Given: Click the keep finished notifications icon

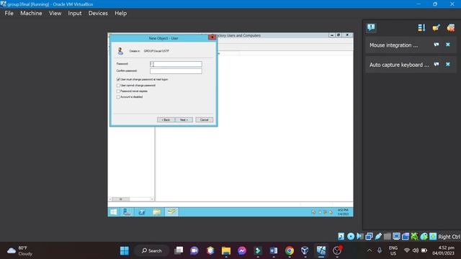Looking at the screenshot, I should 436,28.
